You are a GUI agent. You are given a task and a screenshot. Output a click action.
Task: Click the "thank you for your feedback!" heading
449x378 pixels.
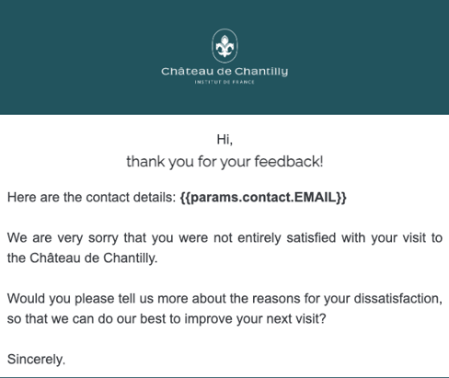coord(224,162)
